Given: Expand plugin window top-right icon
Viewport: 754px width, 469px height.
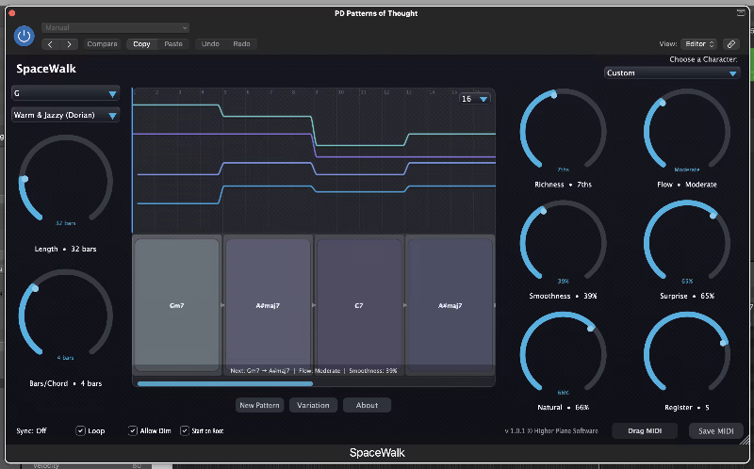Looking at the screenshot, I should pos(741,13).
